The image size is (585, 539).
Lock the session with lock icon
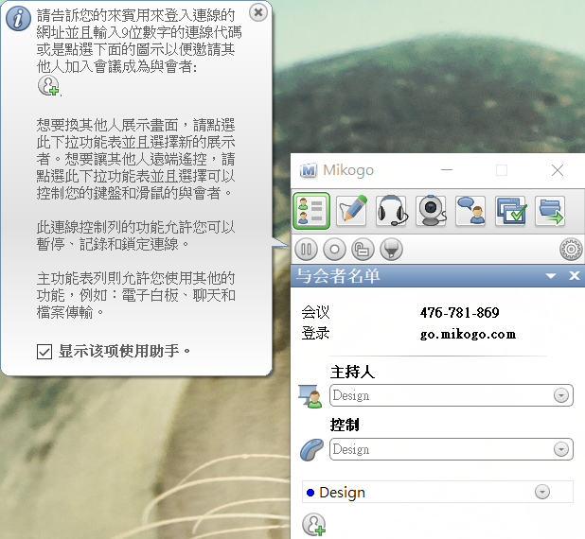[x=363, y=250]
